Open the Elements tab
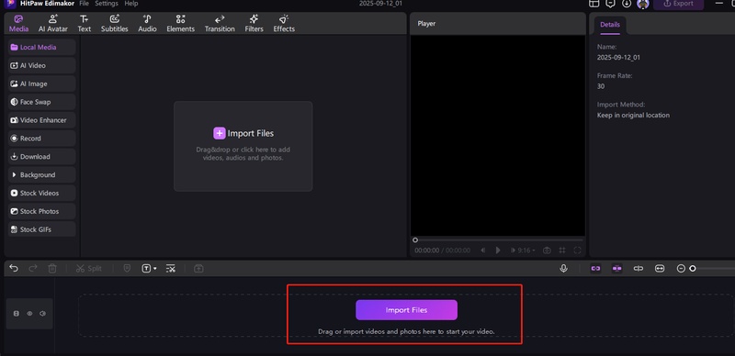Viewport: 735px width, 356px height. coord(180,24)
